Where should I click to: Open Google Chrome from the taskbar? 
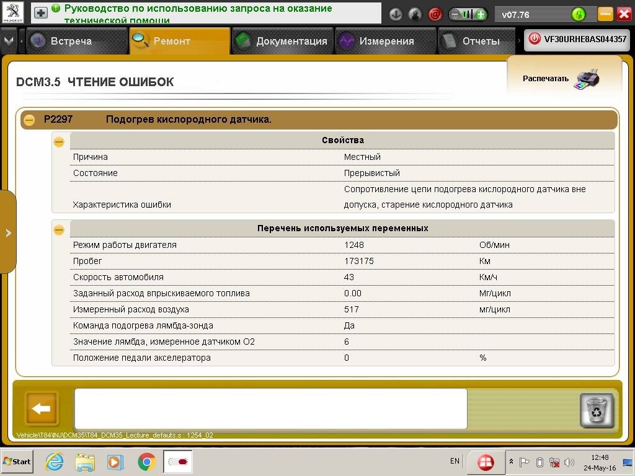tap(146, 462)
